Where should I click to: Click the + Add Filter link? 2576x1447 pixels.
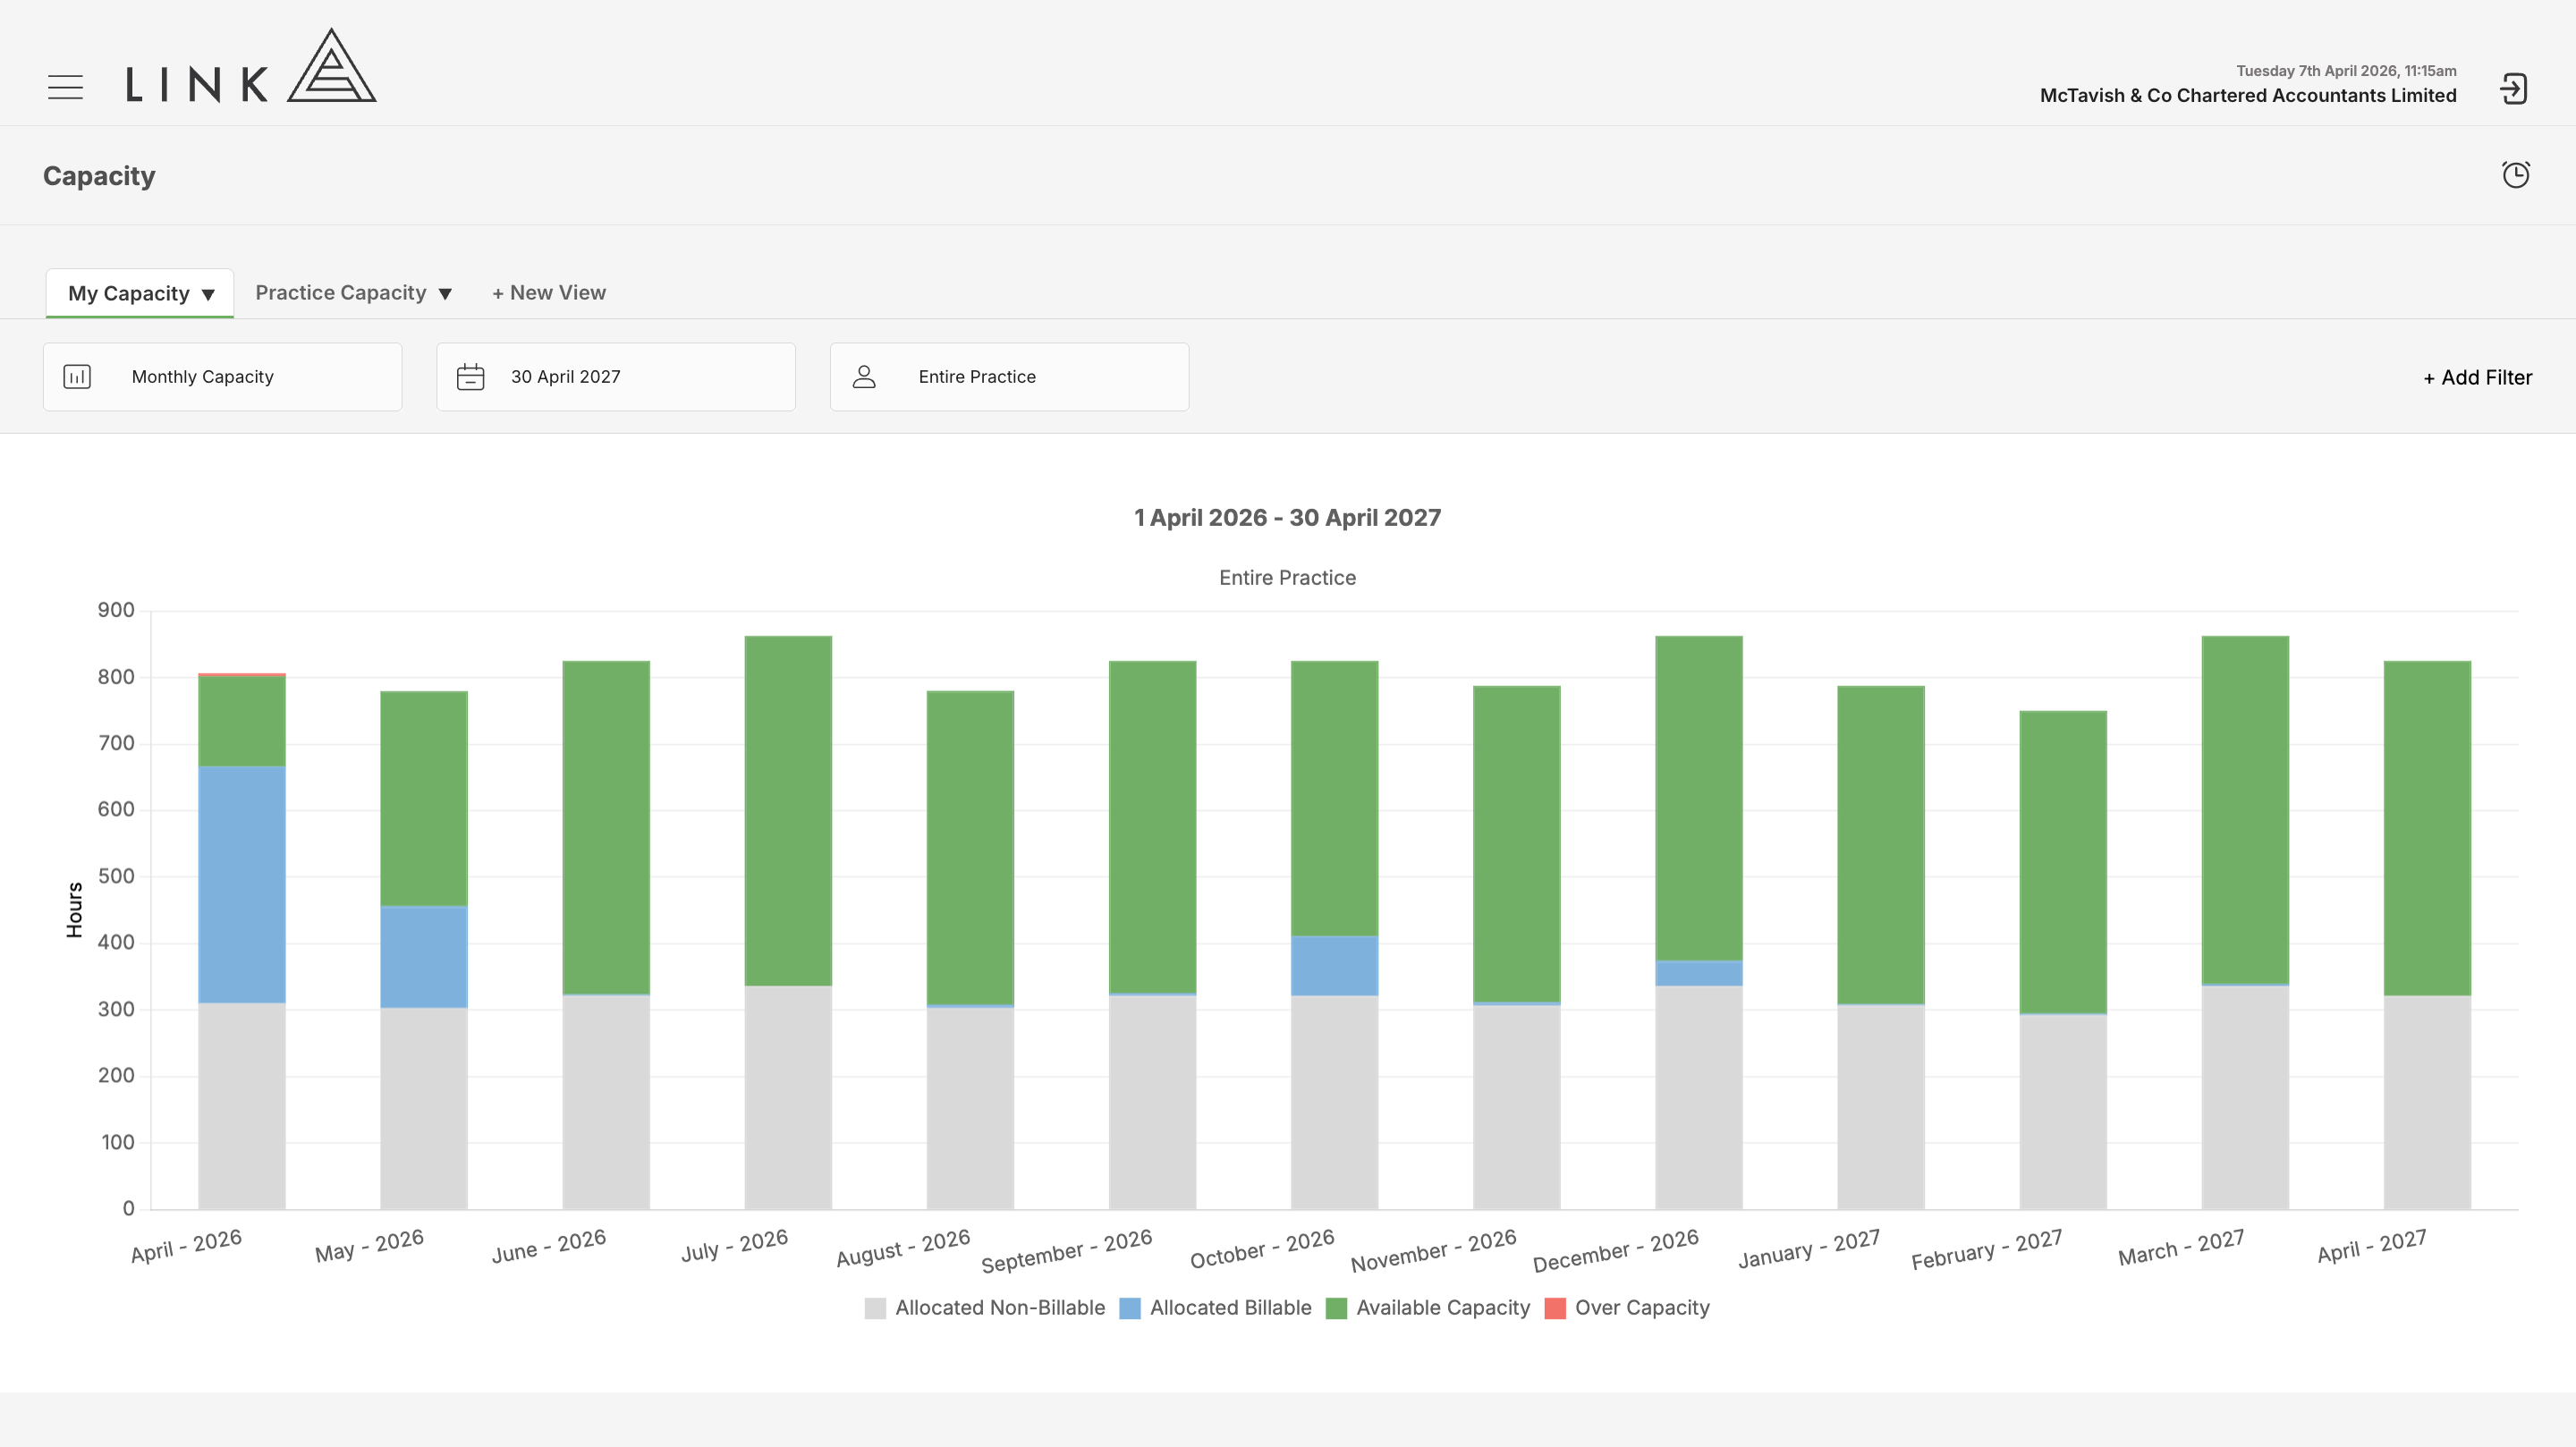2478,378
